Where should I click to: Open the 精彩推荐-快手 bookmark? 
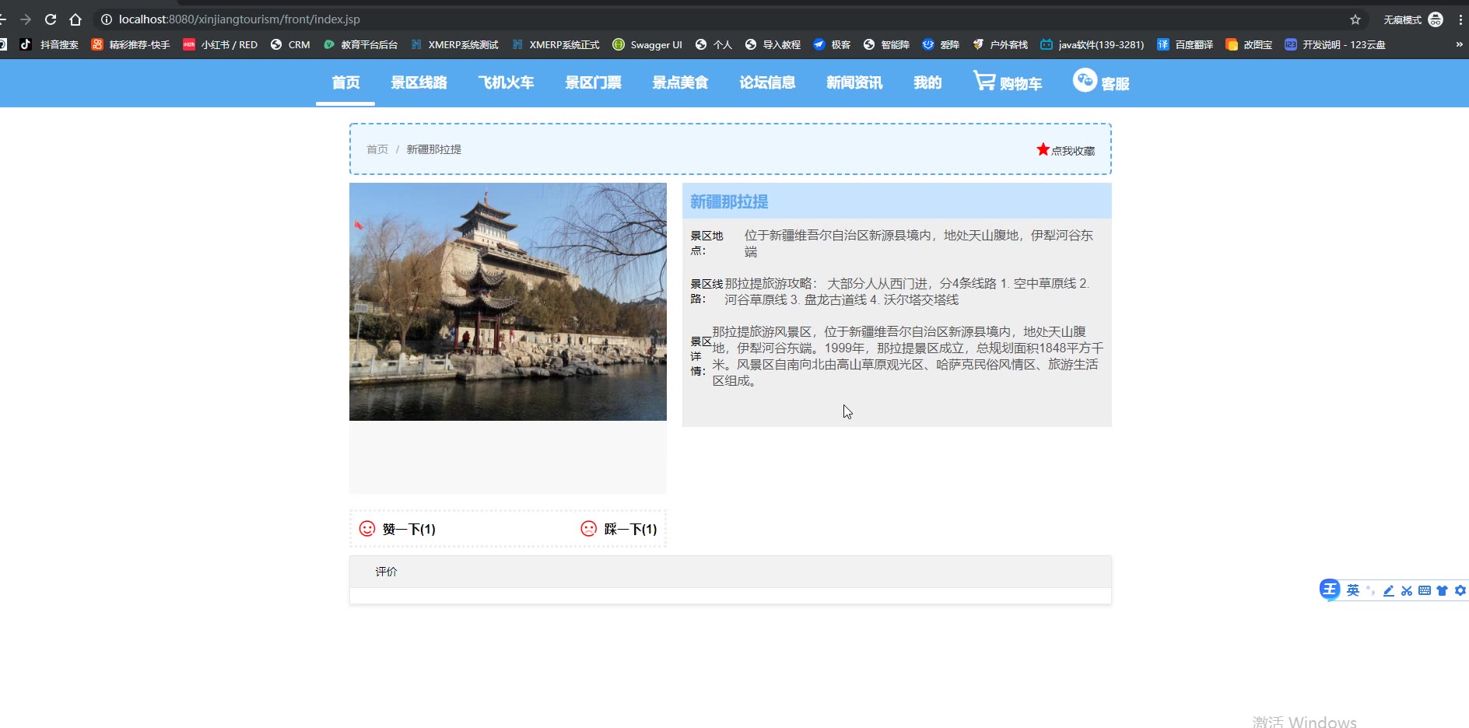pyautogui.click(x=131, y=44)
